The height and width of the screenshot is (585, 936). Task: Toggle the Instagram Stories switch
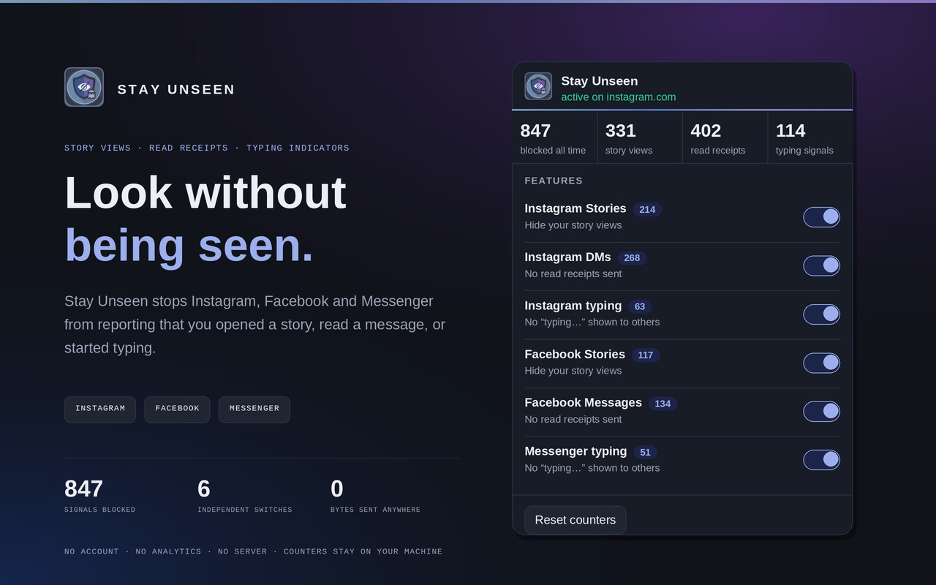[821, 217]
